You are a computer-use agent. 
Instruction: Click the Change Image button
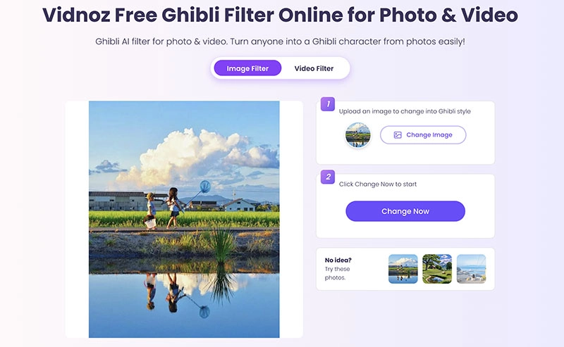tap(423, 135)
